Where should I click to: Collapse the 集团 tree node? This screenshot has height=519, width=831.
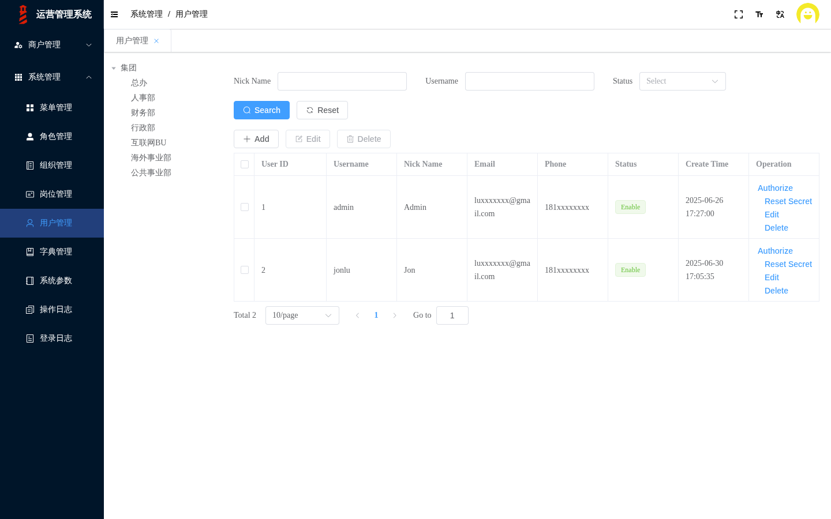click(114, 68)
